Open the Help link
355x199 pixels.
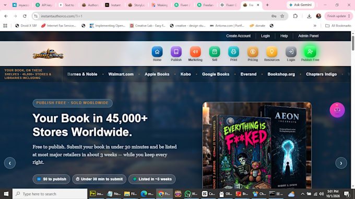point(284,36)
